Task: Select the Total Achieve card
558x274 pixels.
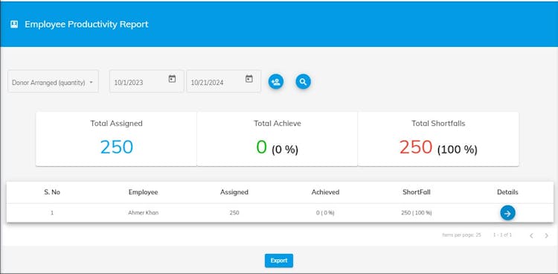Action: [x=278, y=139]
